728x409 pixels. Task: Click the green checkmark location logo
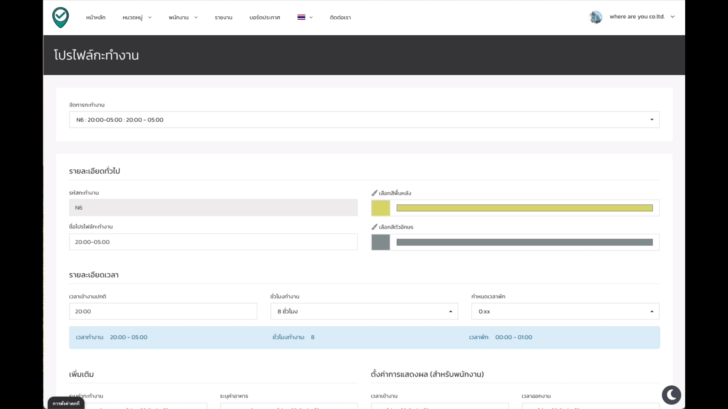pyautogui.click(x=60, y=17)
